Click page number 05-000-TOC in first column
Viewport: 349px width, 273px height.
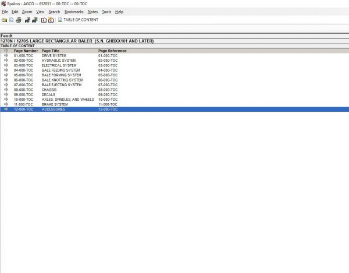coord(23,75)
